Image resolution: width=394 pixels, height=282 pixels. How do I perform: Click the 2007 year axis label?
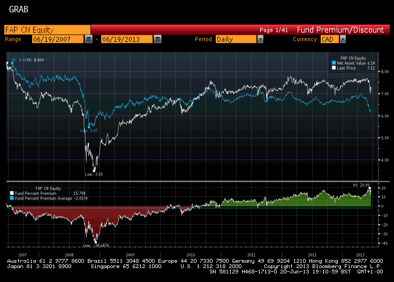click(x=22, y=255)
